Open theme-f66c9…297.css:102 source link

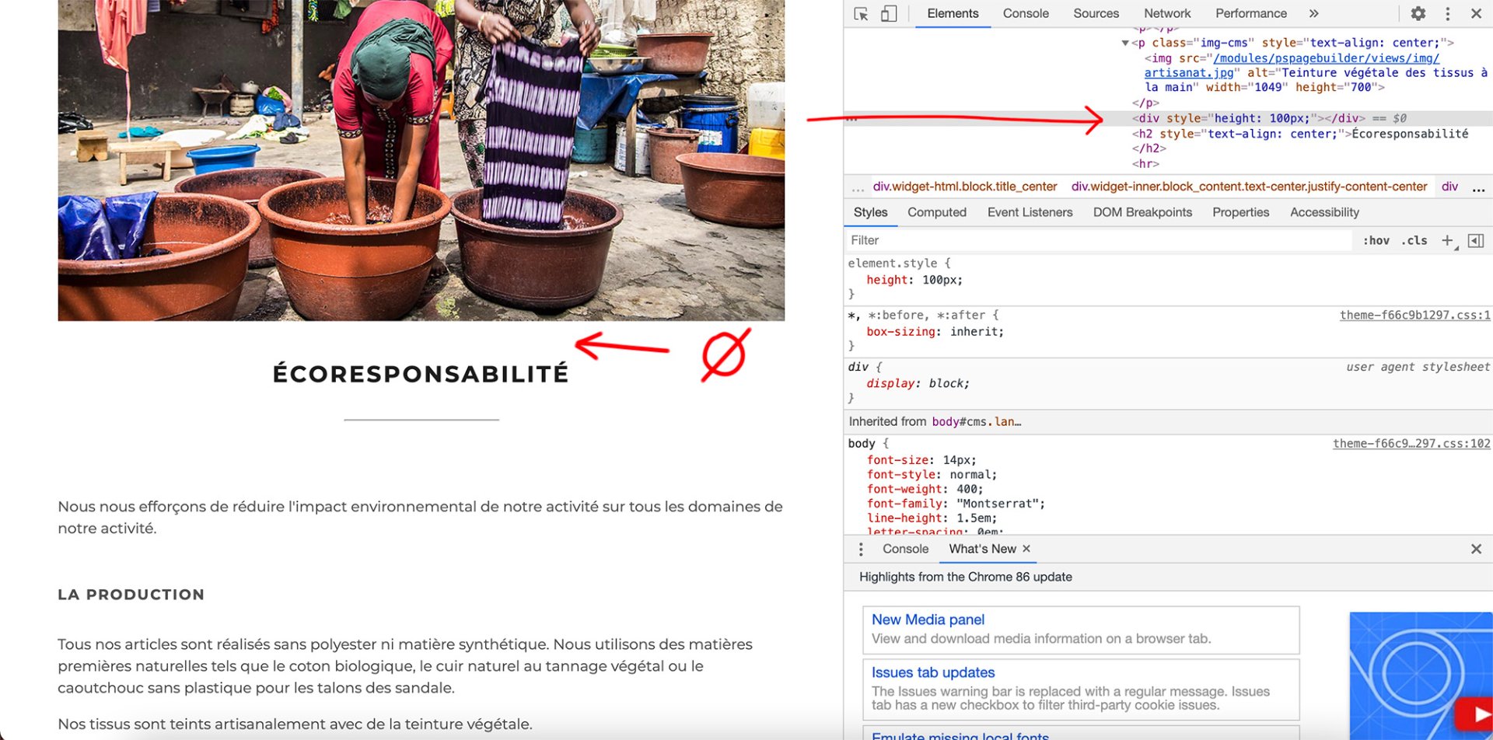click(x=1411, y=443)
